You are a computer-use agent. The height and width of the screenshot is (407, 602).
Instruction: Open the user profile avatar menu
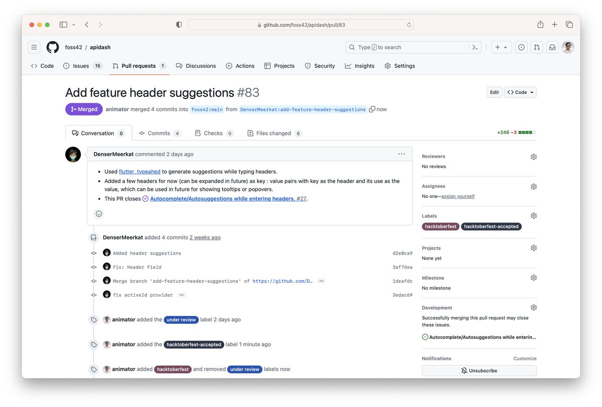pos(568,47)
